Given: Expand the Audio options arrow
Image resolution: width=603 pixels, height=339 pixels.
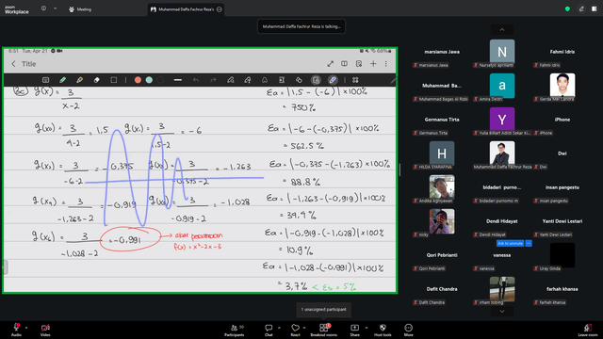Looking at the screenshot, I should [x=26, y=328].
